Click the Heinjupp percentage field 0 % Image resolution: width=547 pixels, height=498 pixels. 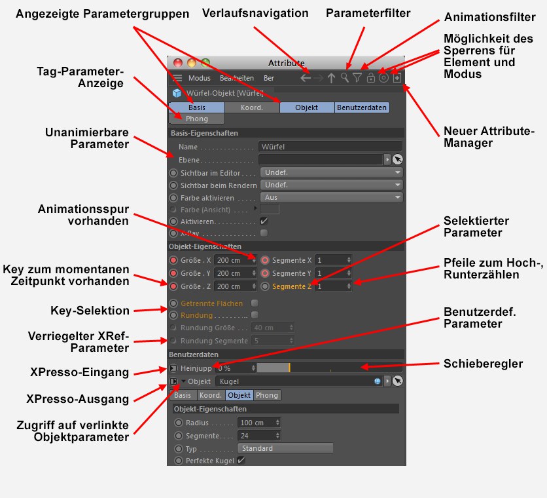point(236,368)
